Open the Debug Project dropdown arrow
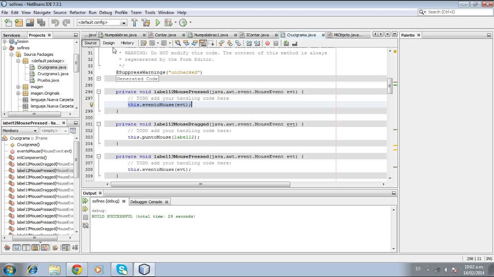Screen dimensions: 494x277 [x=175, y=23]
